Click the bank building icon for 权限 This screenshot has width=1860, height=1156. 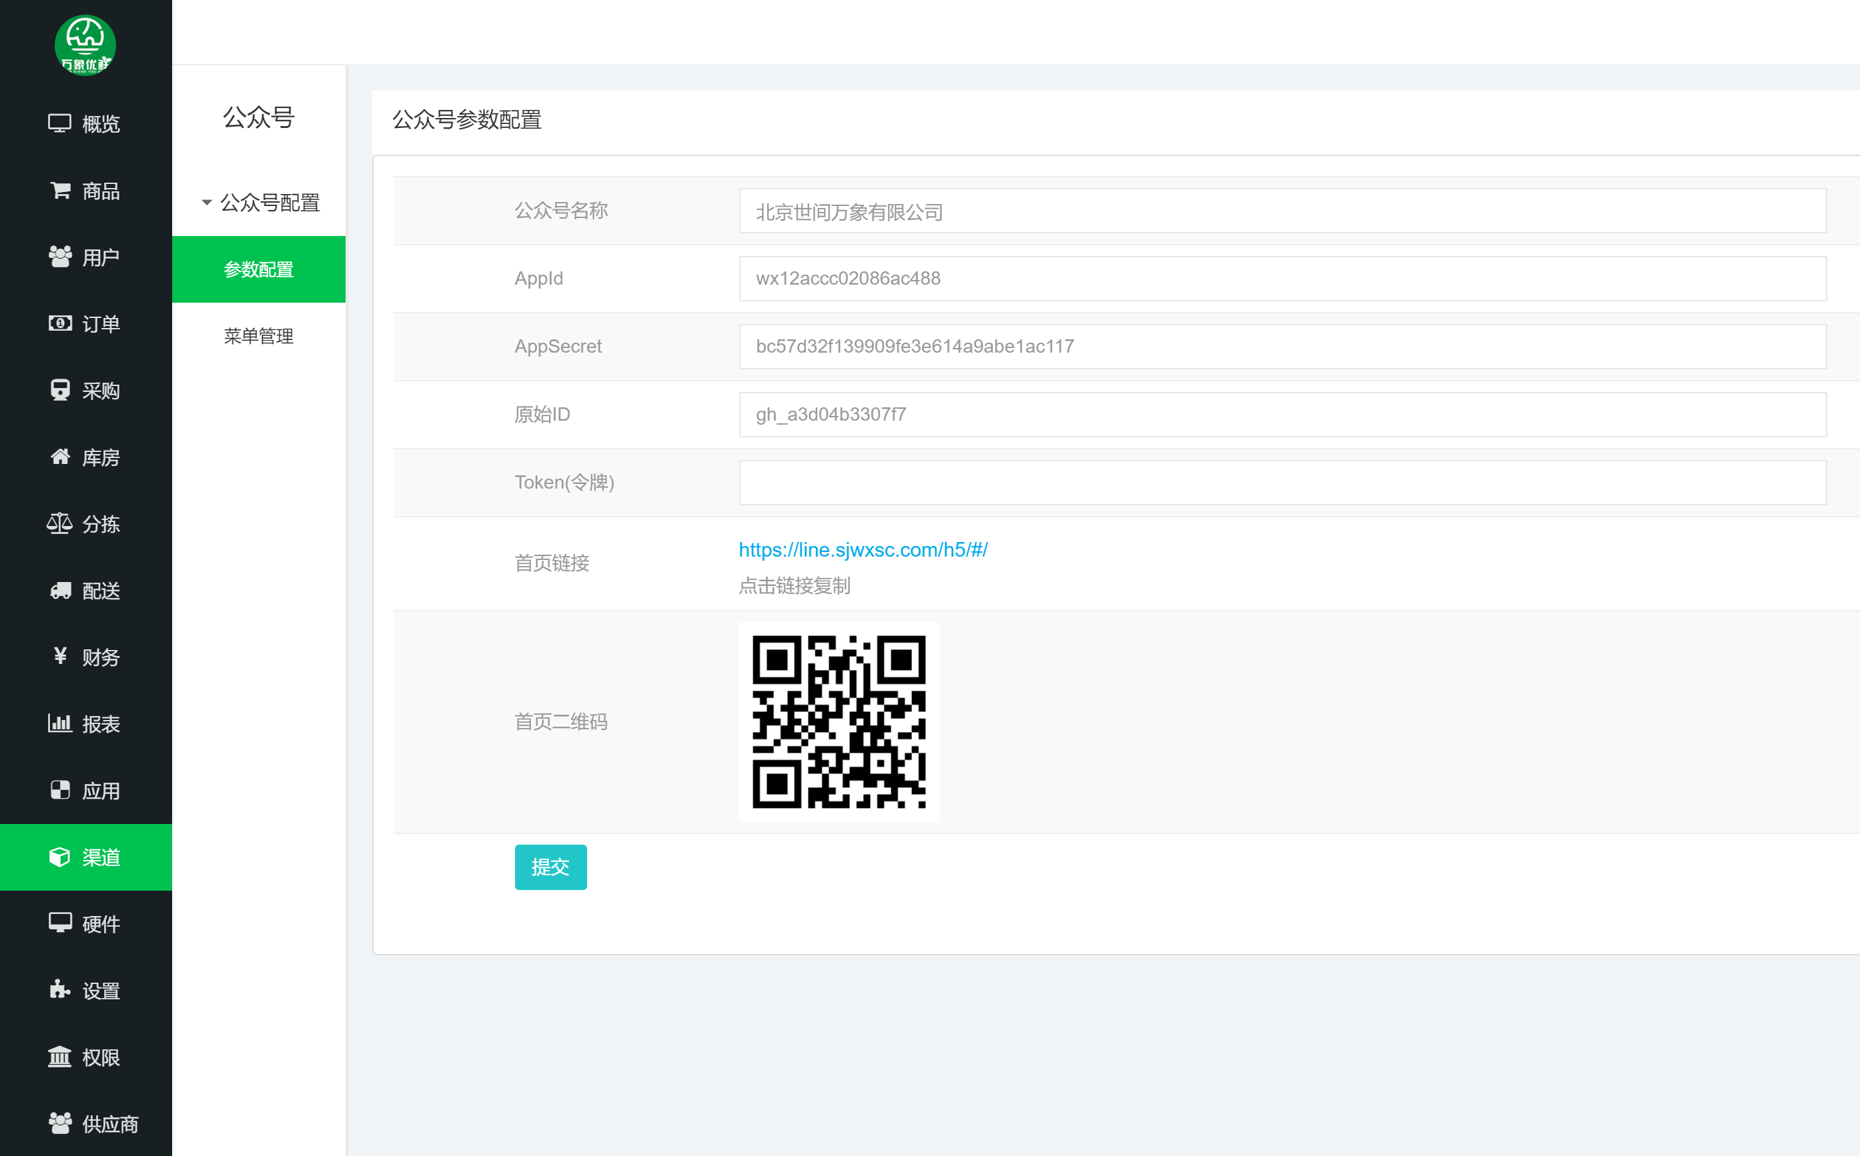(x=59, y=1057)
